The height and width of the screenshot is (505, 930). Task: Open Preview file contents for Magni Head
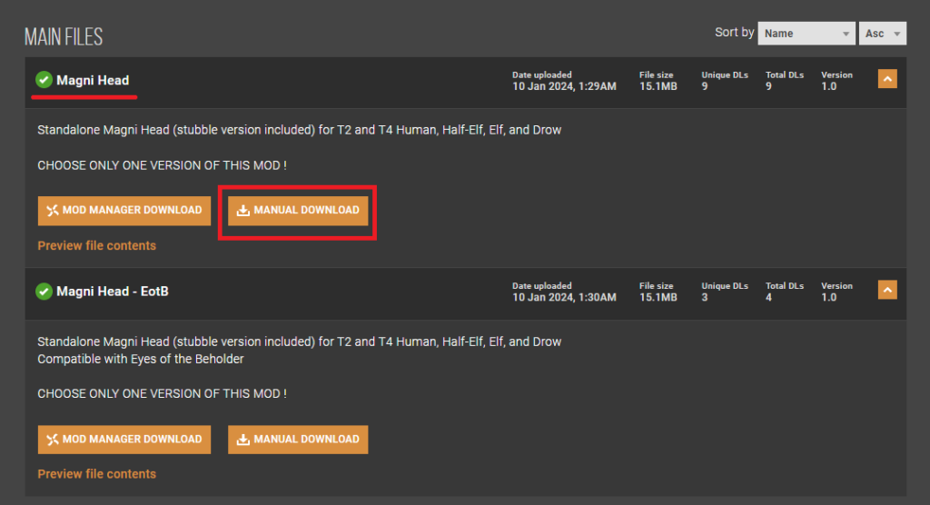coord(96,245)
